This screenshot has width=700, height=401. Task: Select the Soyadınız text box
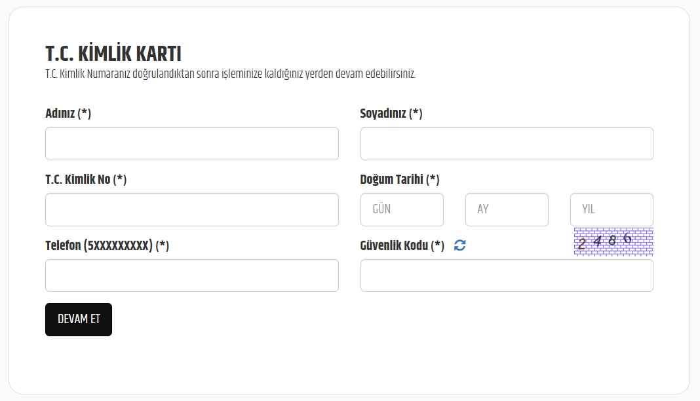[x=506, y=144]
